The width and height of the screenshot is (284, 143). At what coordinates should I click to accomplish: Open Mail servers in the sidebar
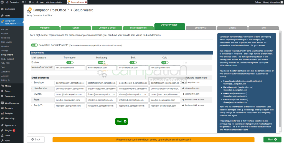pyautogui.click(x=6, y=42)
